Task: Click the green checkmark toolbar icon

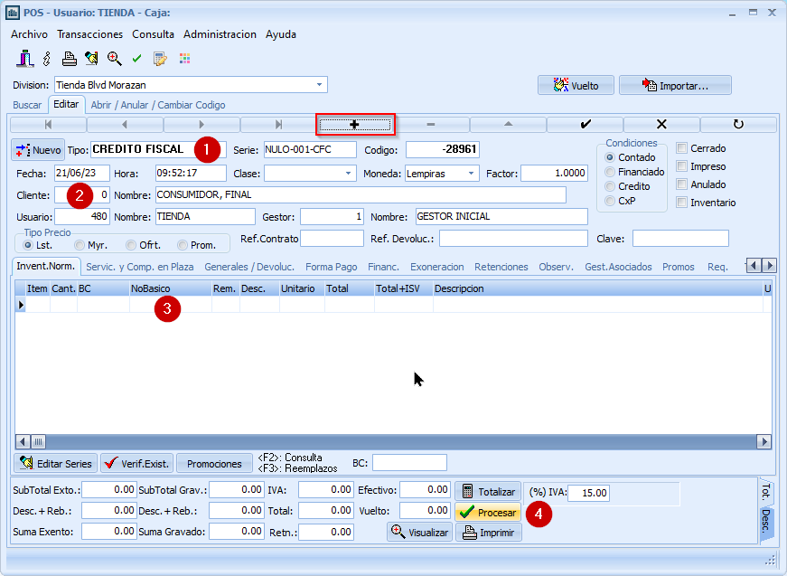Action: [x=137, y=59]
